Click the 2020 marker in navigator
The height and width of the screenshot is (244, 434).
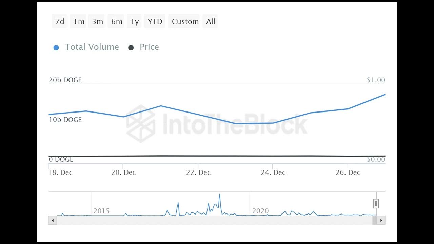pyautogui.click(x=260, y=211)
